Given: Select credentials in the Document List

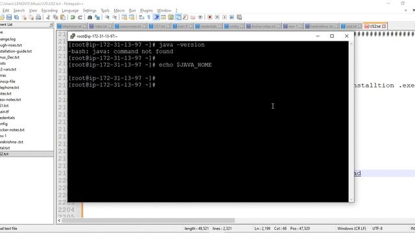Looking at the screenshot, I should click(7, 118).
